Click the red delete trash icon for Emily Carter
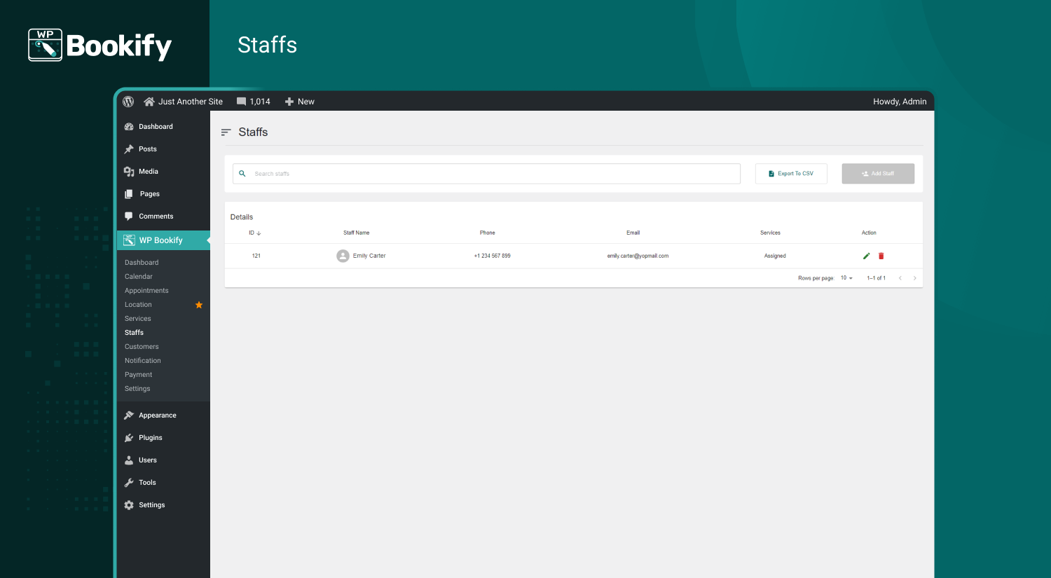The image size is (1051, 578). 881,256
